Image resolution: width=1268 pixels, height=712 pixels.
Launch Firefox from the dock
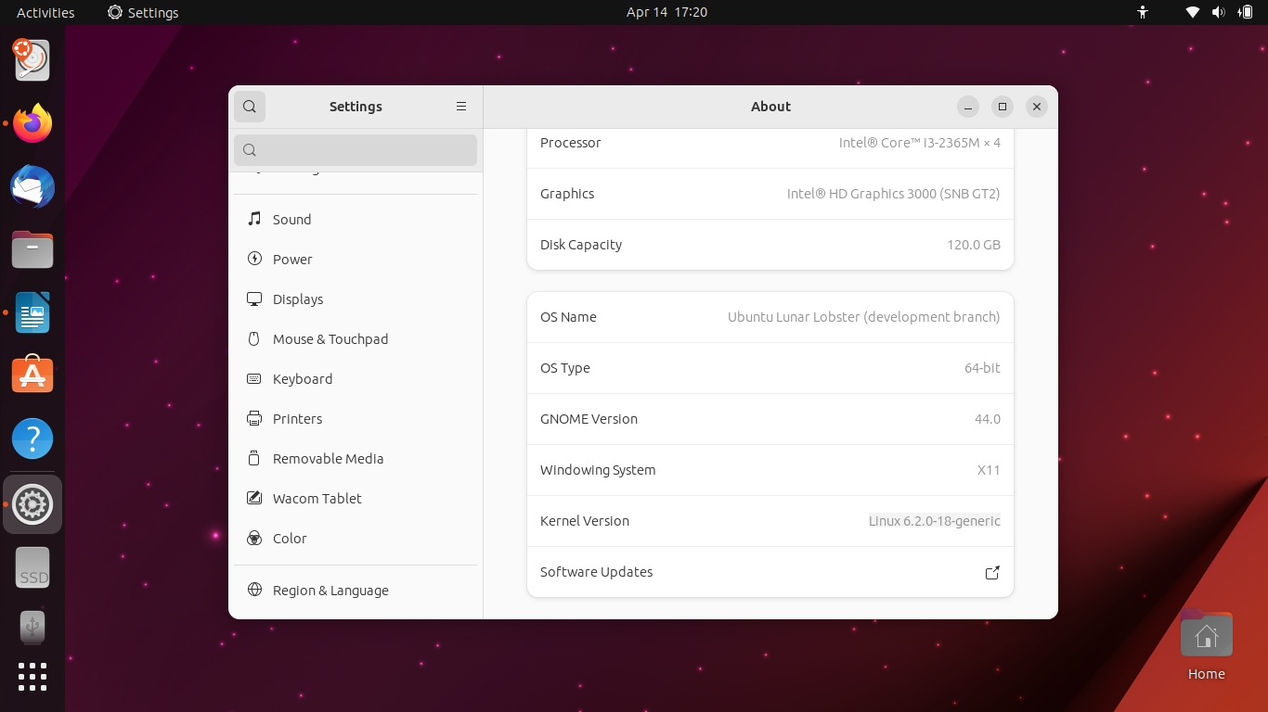(32, 123)
